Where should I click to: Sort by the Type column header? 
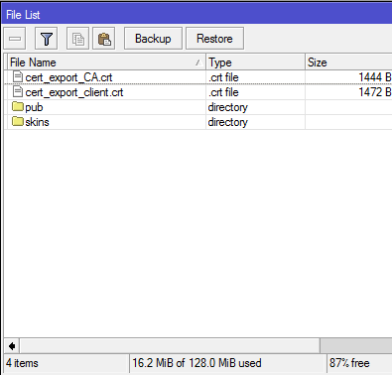(x=255, y=62)
